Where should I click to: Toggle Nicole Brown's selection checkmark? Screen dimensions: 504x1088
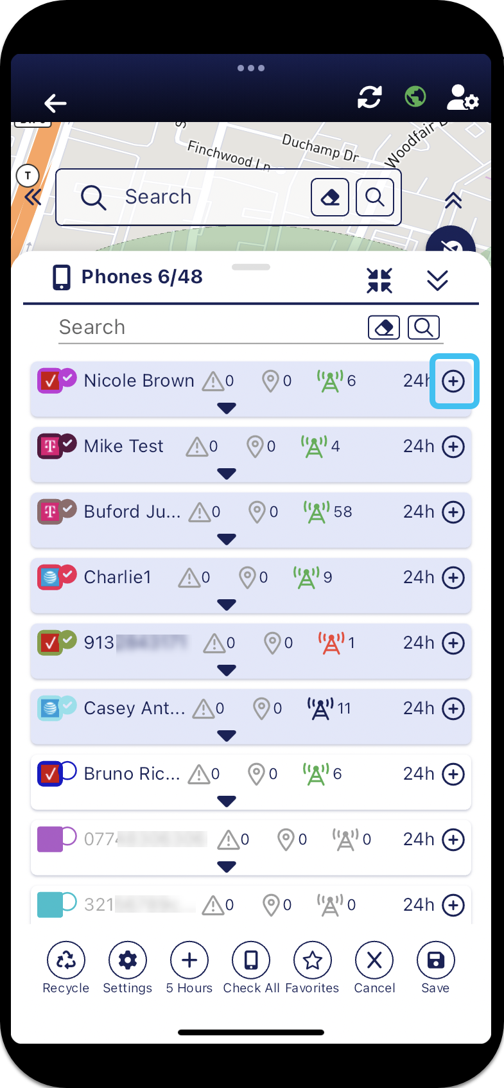pyautogui.click(x=68, y=376)
